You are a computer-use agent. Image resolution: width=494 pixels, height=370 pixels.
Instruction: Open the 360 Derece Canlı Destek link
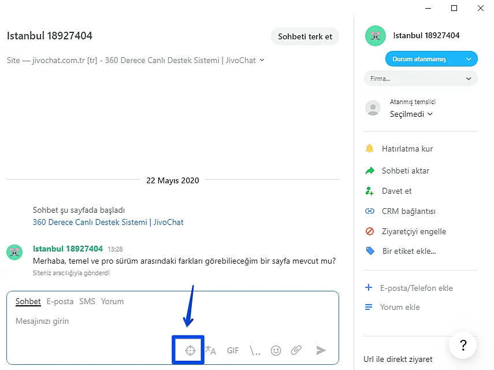(108, 222)
